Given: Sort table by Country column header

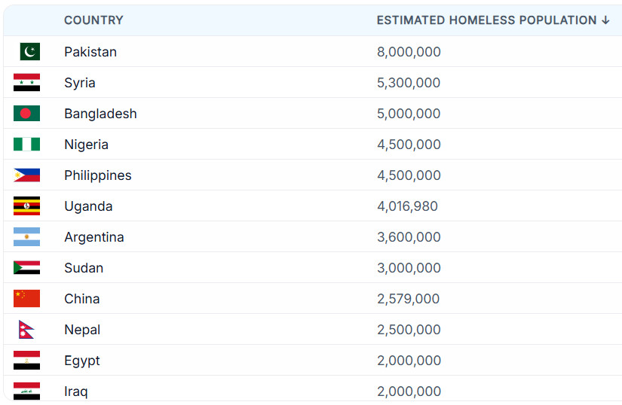Looking at the screenshot, I should click(x=93, y=20).
